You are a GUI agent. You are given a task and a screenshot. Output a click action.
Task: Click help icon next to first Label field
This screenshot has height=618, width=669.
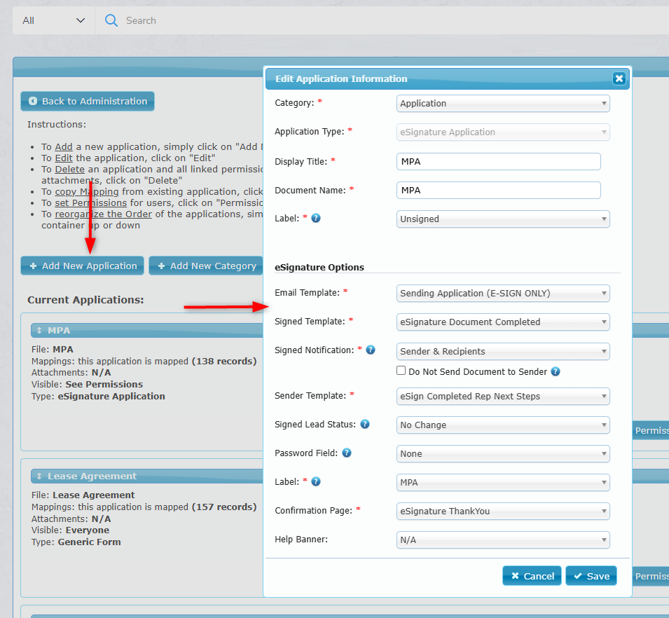tap(316, 218)
